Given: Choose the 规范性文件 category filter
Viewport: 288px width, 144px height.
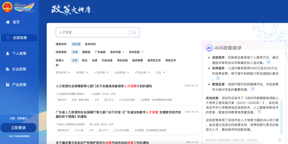Looking at the screenshot, I should (x=154, y=60).
